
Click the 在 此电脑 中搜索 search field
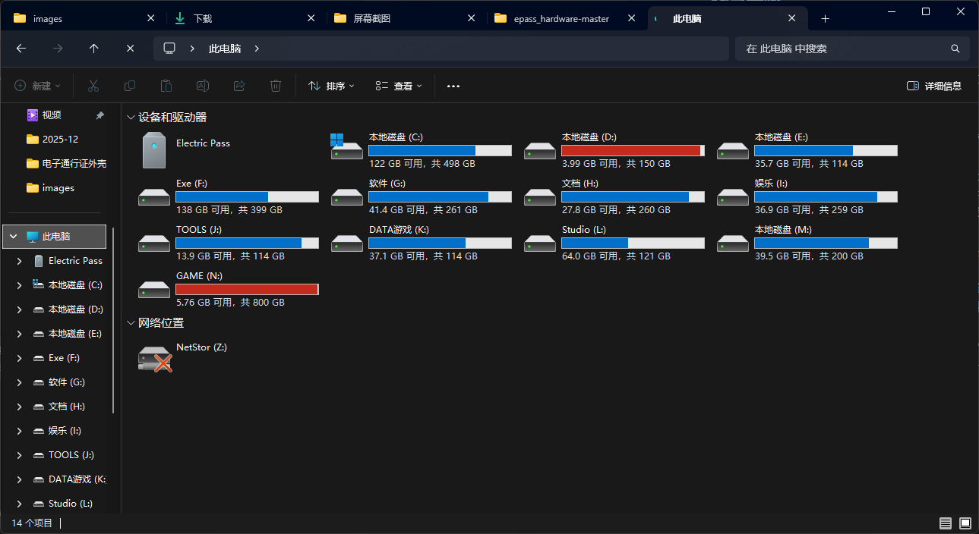coord(843,49)
